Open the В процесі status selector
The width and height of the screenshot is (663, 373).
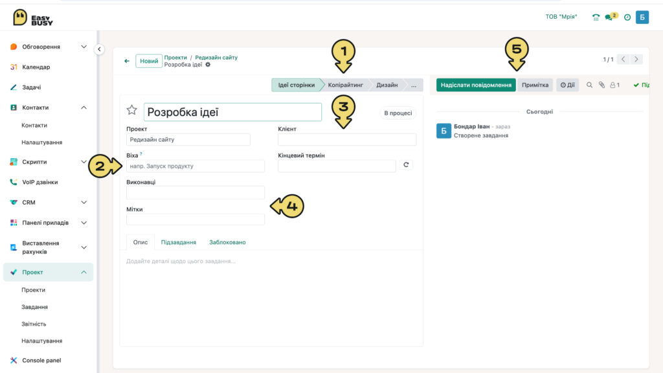coord(398,113)
